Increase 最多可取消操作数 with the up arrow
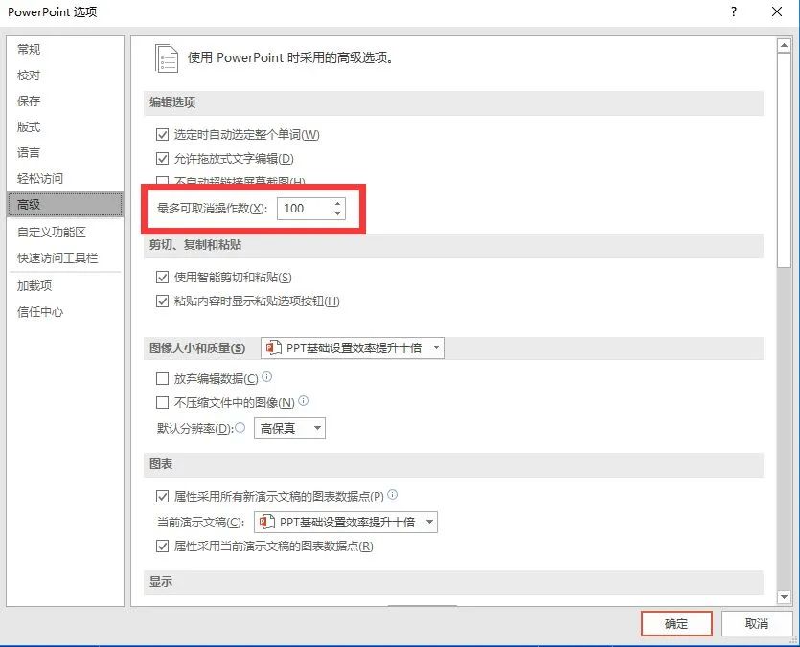This screenshot has height=647, width=800. pos(336,202)
